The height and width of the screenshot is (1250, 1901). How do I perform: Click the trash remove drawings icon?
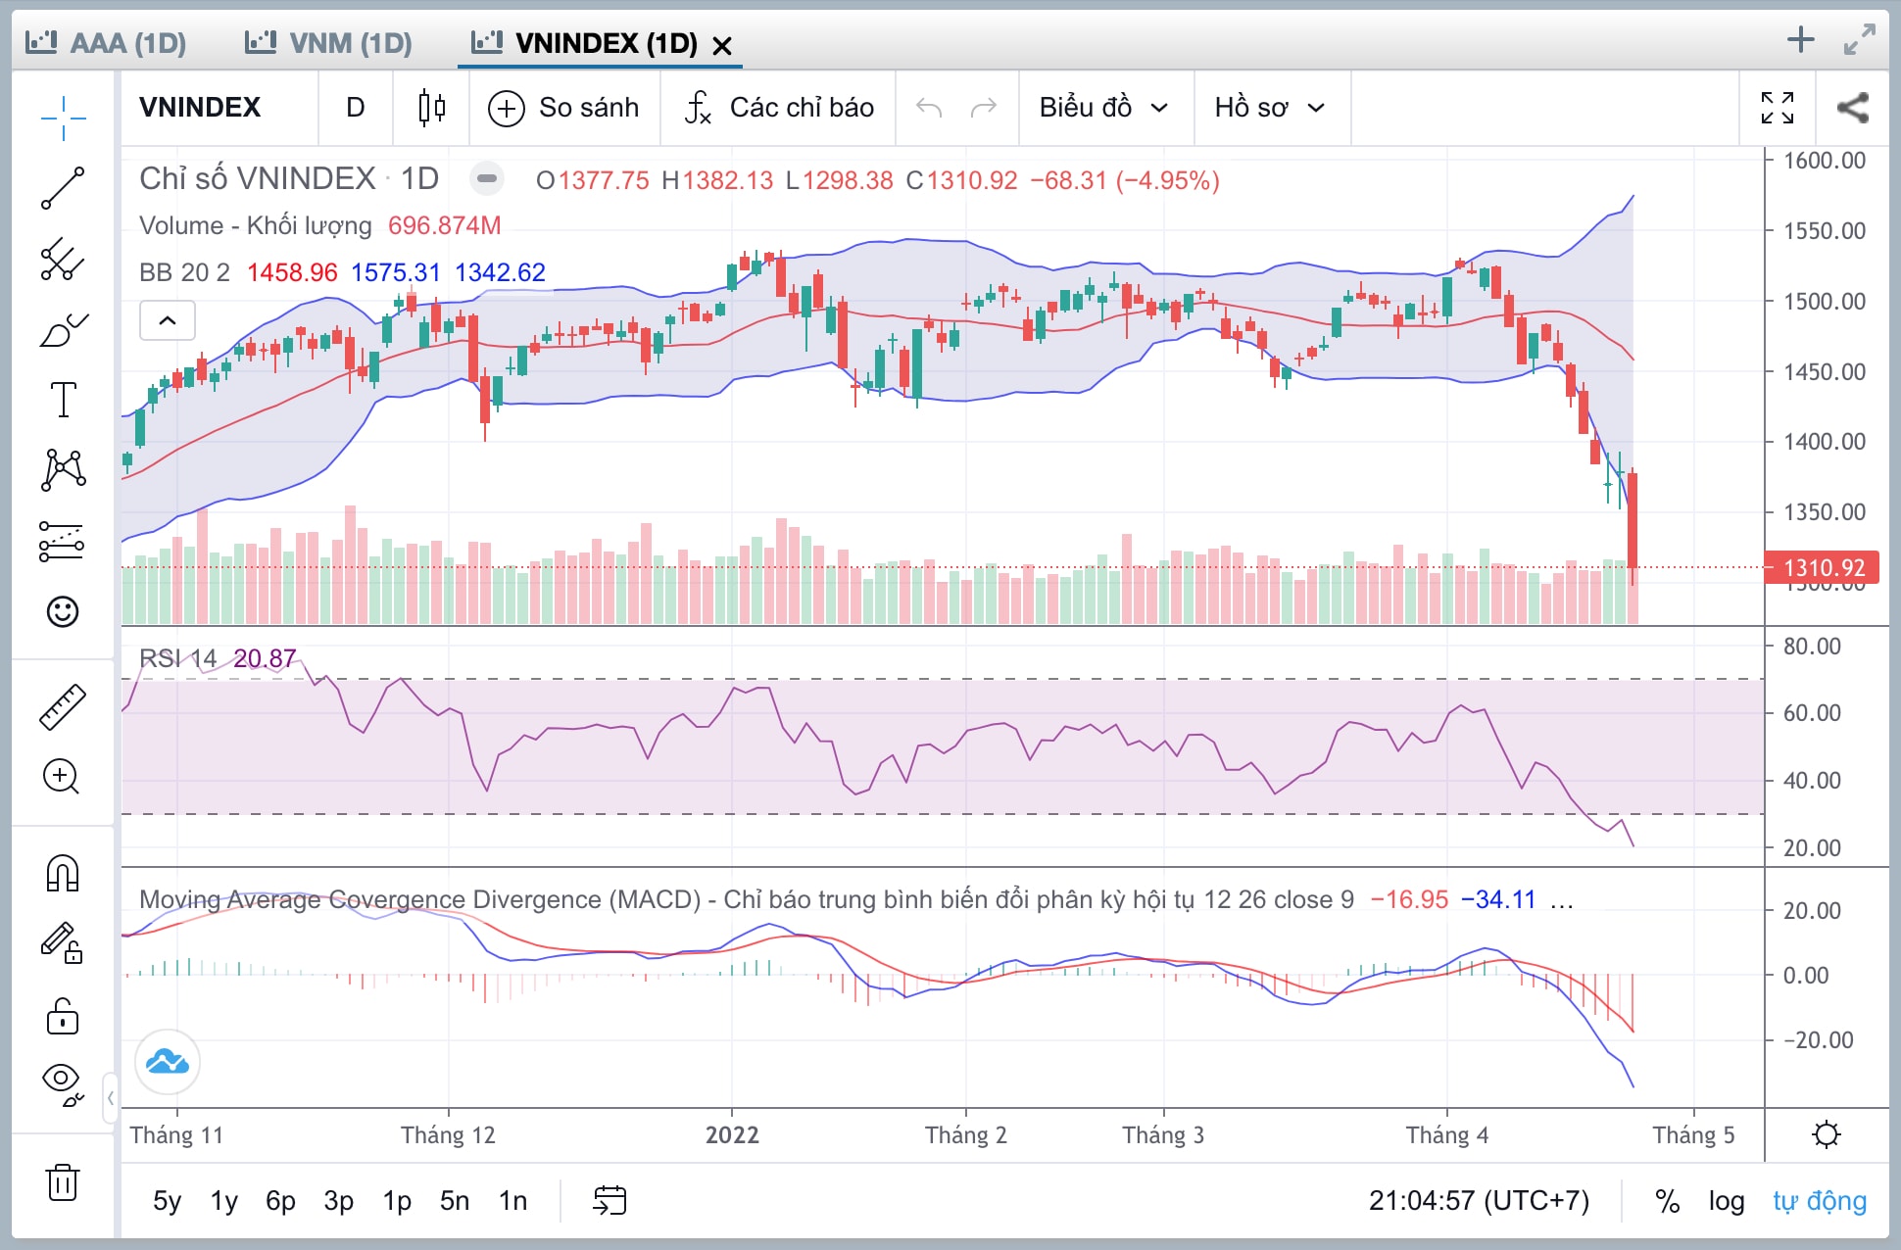[63, 1181]
